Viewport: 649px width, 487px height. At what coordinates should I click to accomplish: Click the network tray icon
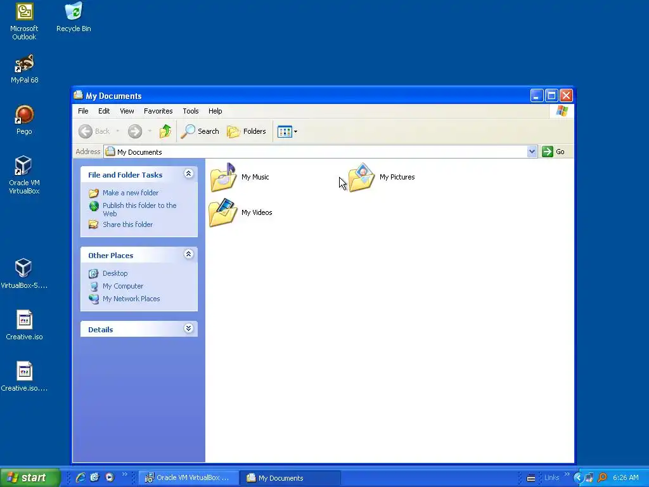(x=589, y=478)
